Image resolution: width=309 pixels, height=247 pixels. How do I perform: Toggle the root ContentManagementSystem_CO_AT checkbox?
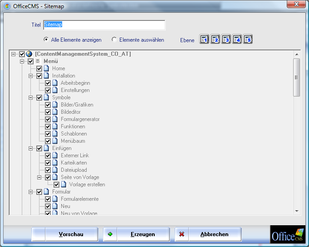[22, 54]
